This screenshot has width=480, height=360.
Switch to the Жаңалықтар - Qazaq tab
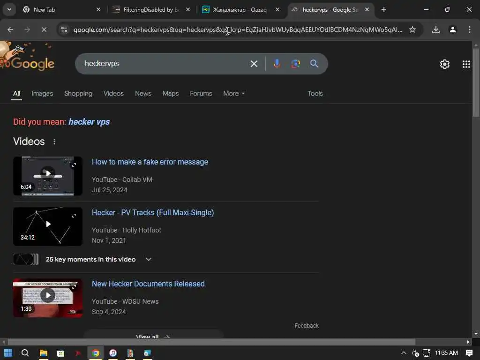pyautogui.click(x=240, y=10)
